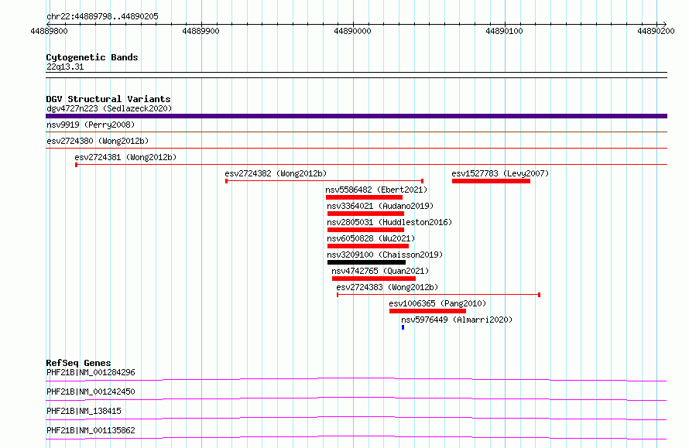Image resolution: width=689 pixels, height=448 pixels.
Task: Select the esv2724382 red span line
Action: coord(324,181)
